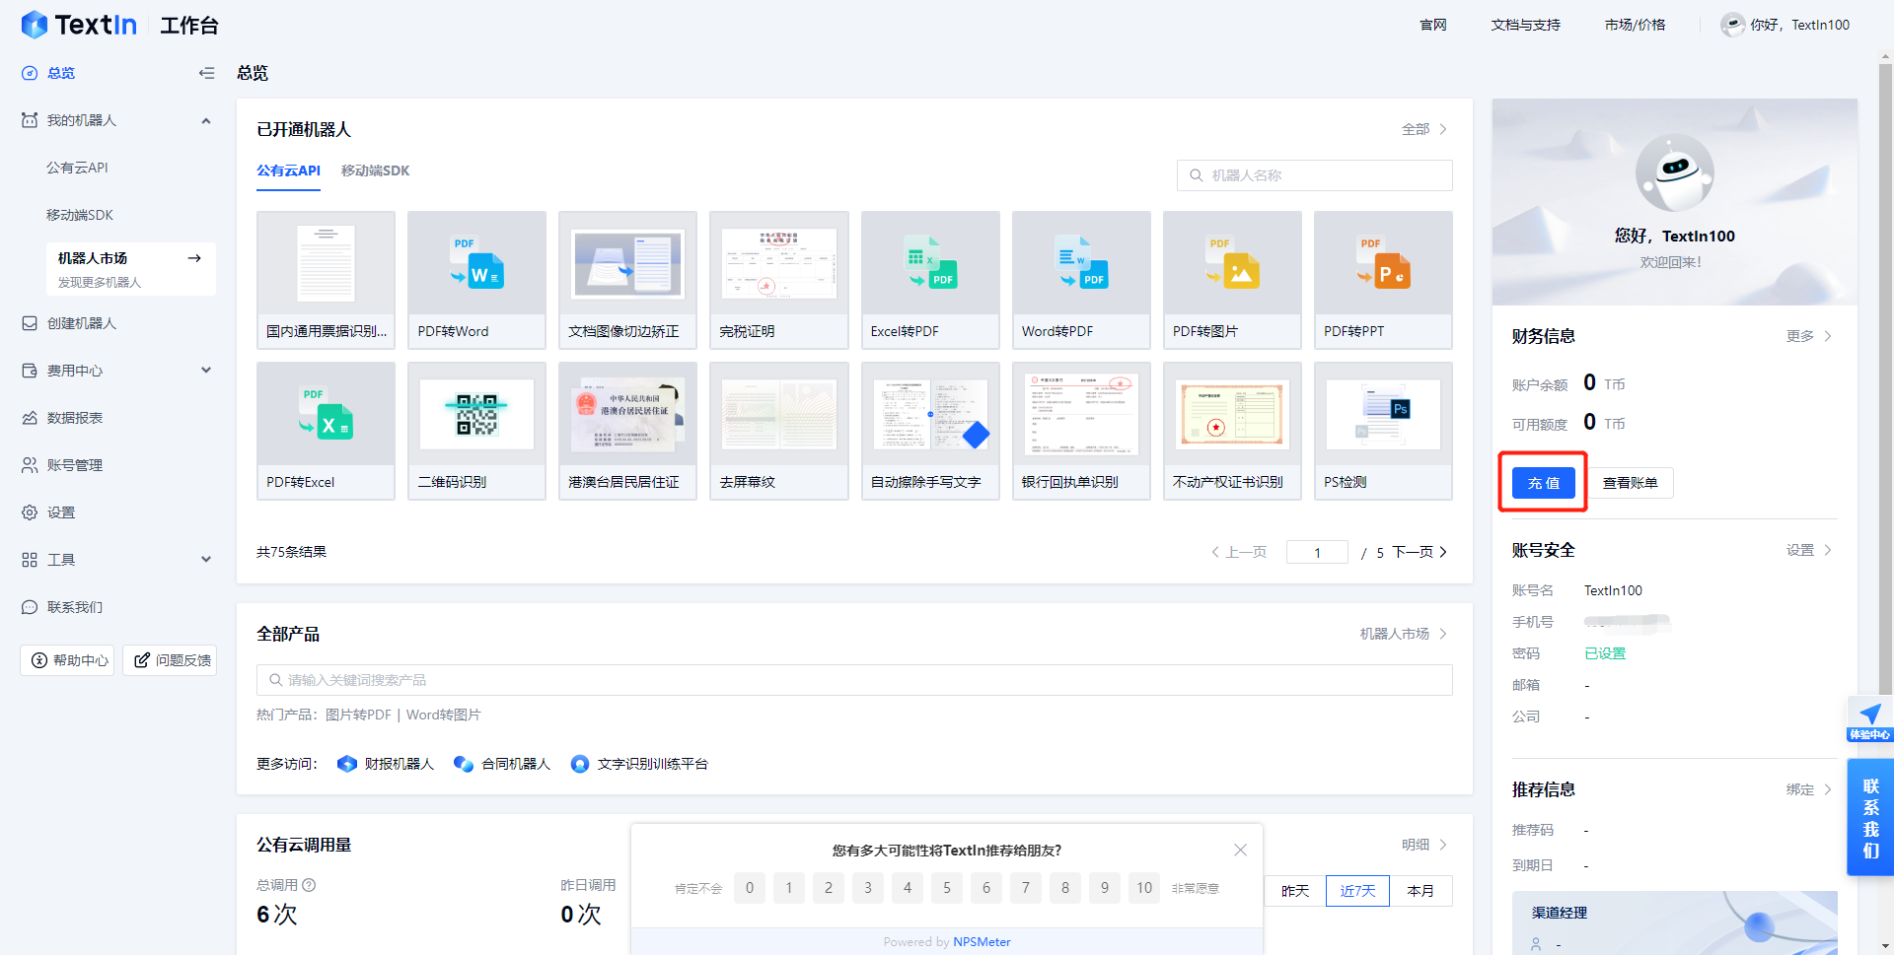Open 账号安全 设置 link
The image size is (1894, 955).
[1809, 550]
